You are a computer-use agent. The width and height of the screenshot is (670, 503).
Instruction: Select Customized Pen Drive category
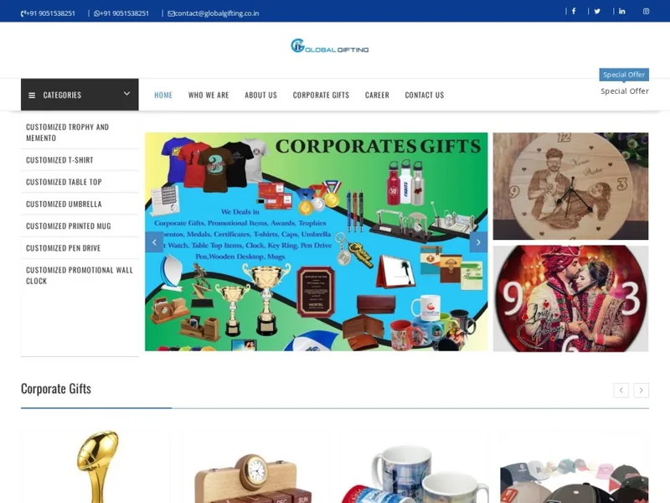pyautogui.click(x=80, y=248)
